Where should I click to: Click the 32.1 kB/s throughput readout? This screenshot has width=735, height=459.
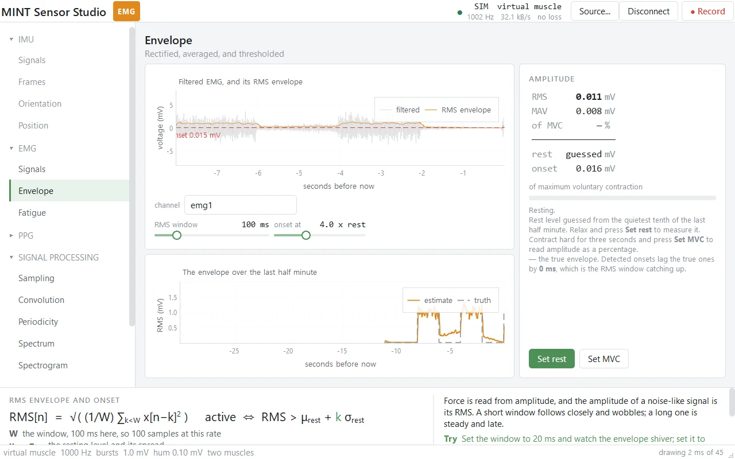tap(516, 17)
